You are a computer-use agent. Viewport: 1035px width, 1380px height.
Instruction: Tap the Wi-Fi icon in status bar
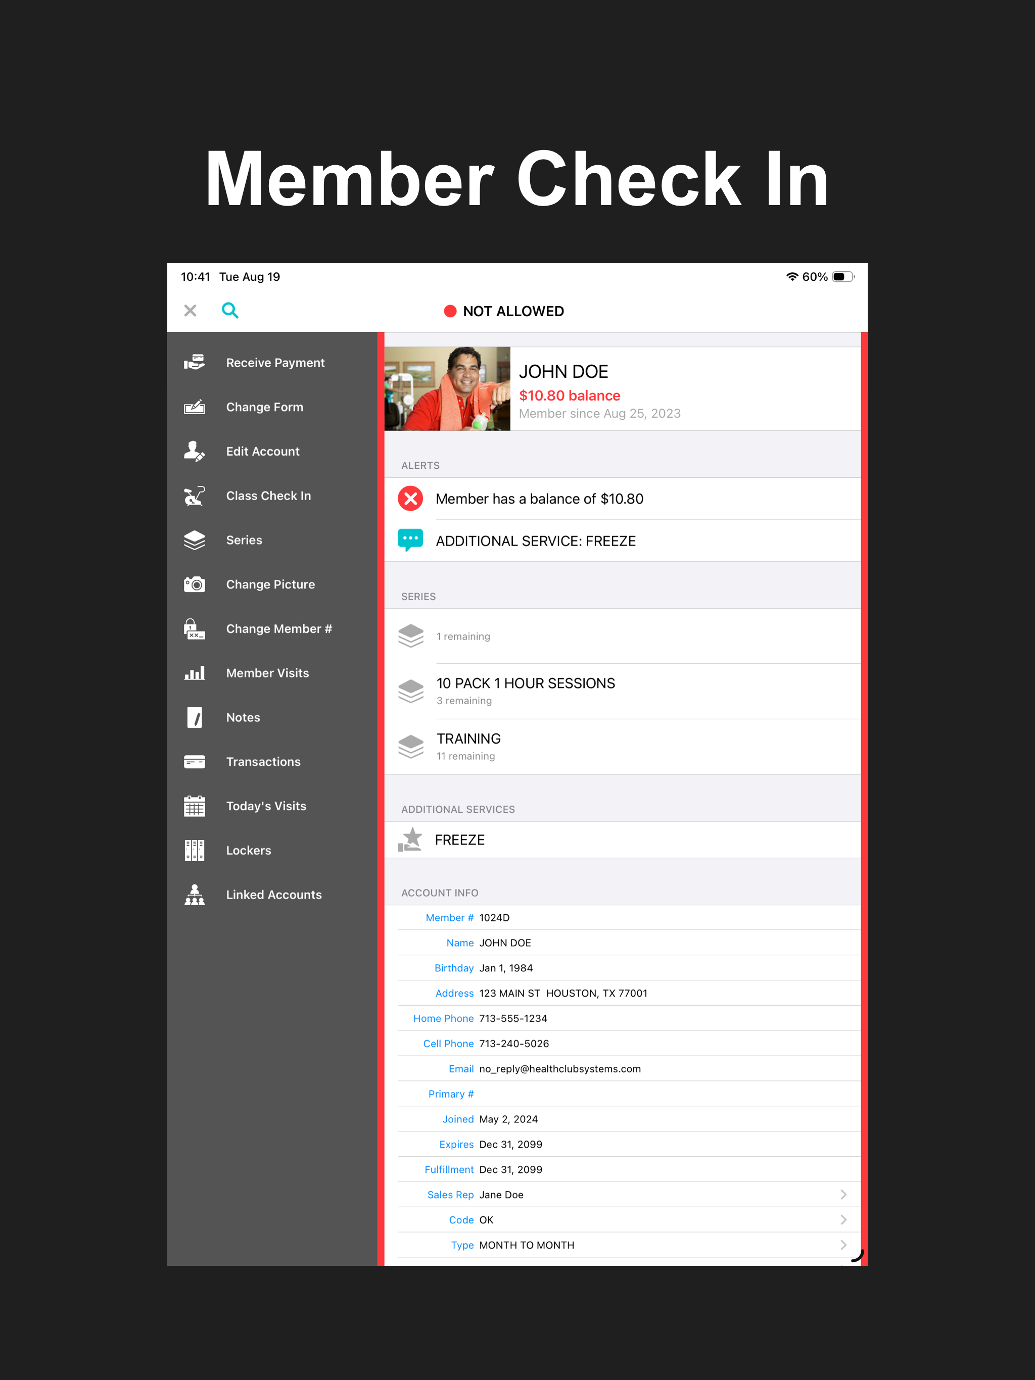click(x=791, y=276)
